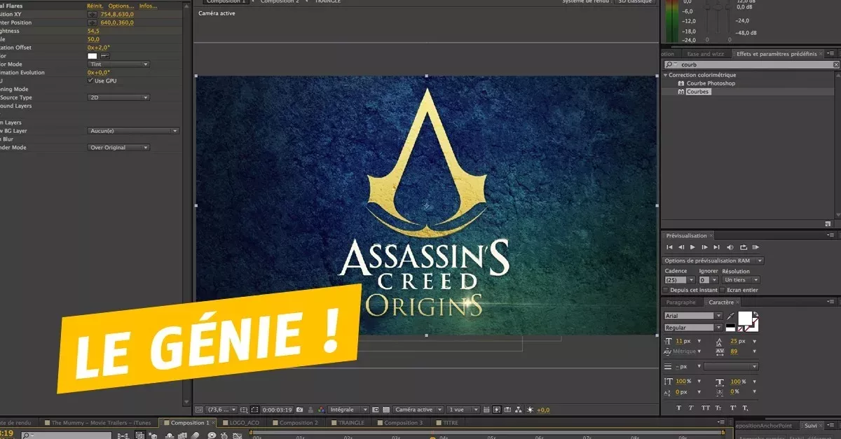841x439 pixels.
Task: Open Caméra active view dropdown
Action: pos(418,410)
